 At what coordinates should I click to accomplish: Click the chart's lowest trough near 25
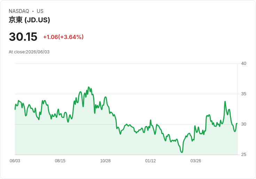click(x=182, y=152)
